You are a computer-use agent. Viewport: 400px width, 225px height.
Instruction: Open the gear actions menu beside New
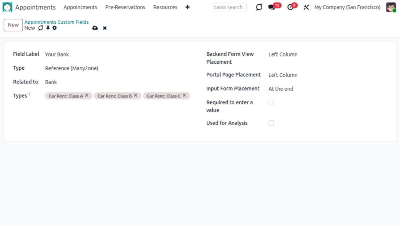[55, 28]
